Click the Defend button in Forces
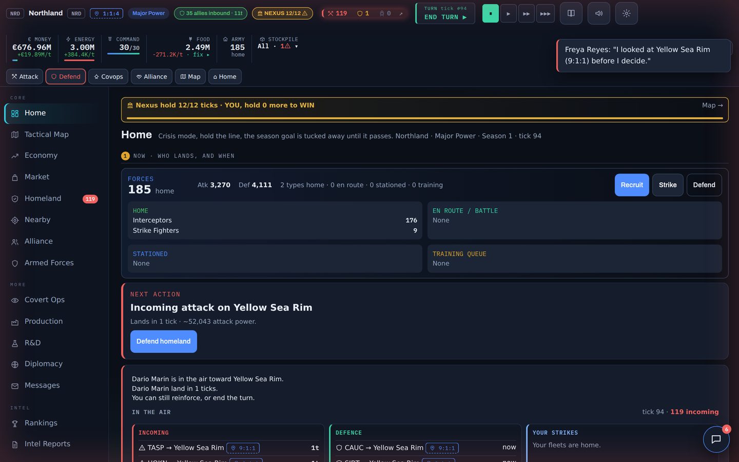 click(704, 185)
